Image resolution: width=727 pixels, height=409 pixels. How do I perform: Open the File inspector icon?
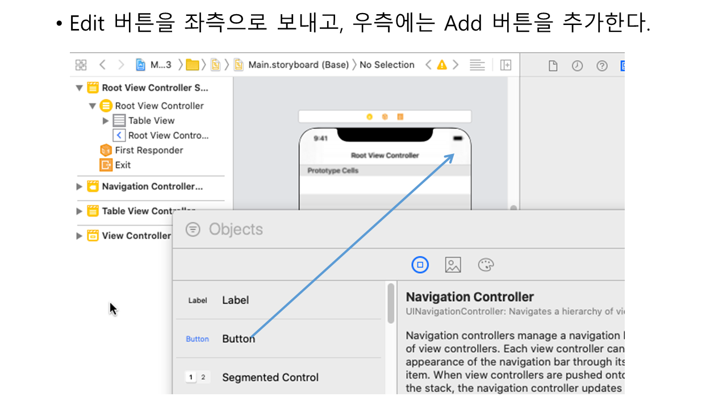click(x=553, y=66)
